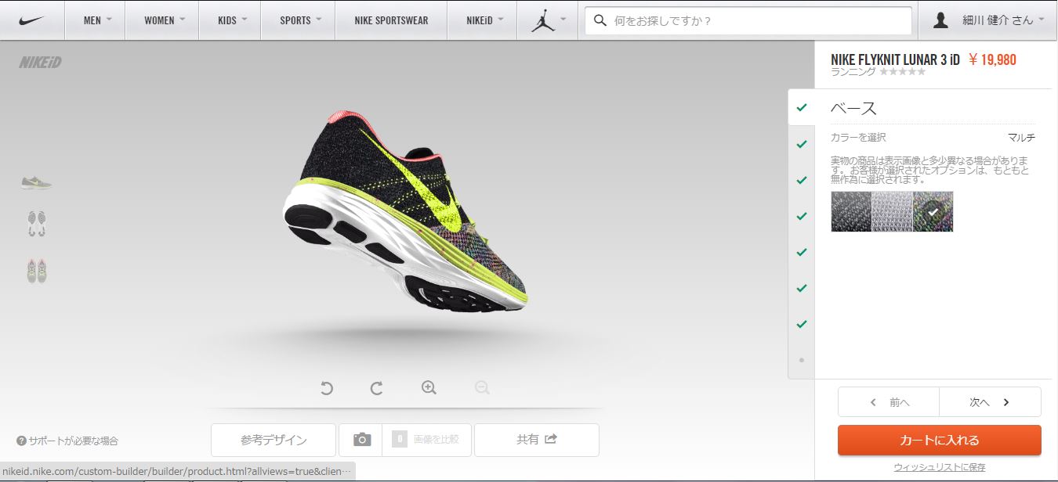Select the final grey dot step
This screenshot has width=1058, height=482.
point(801,360)
